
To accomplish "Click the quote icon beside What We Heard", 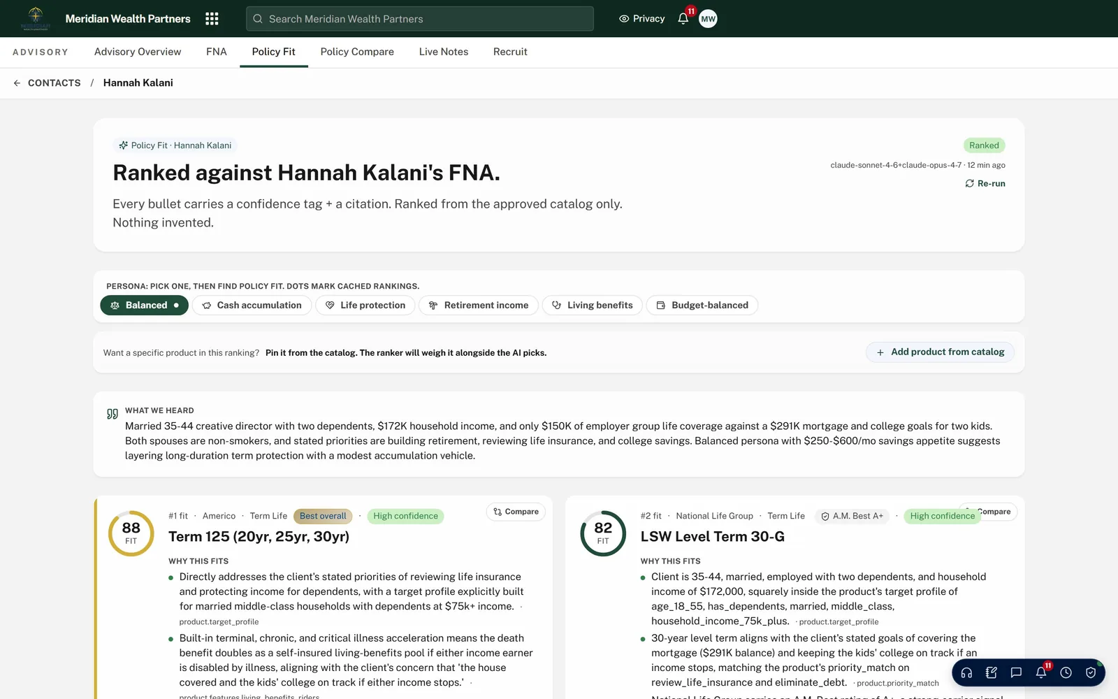I will click(112, 414).
